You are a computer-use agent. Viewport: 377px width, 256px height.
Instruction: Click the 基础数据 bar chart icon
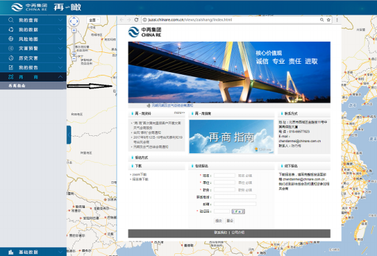click(x=11, y=252)
